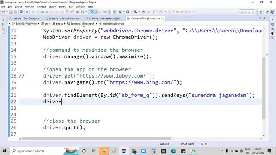Open the Navigate menu
Image resolution: width=276 pixels, height=155 pixels.
tap(41, 7)
